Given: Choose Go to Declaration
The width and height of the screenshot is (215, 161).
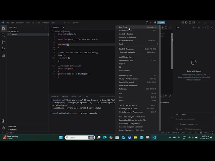Looking at the screenshot, I should pyautogui.click(x=137, y=34).
